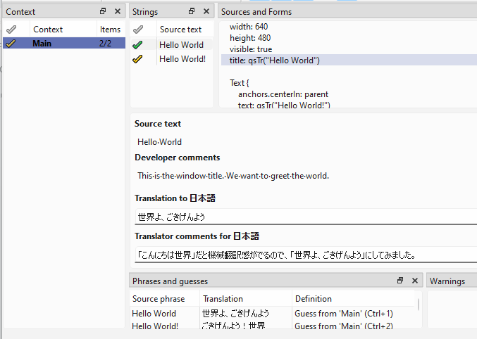Close the Phrases and guesses panel

pyautogui.click(x=415, y=281)
